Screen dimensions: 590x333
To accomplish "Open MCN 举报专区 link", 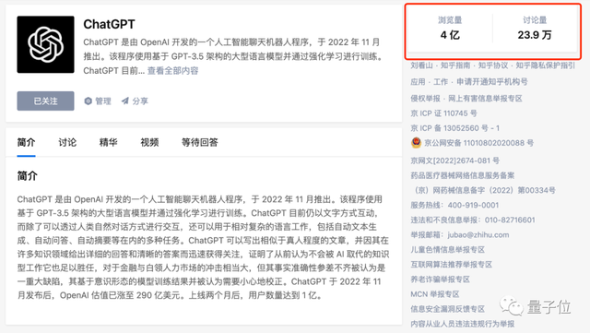I will pos(435,294).
